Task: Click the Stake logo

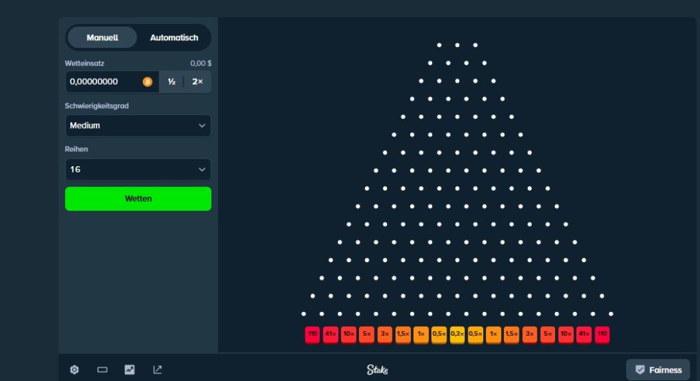Action: click(377, 370)
